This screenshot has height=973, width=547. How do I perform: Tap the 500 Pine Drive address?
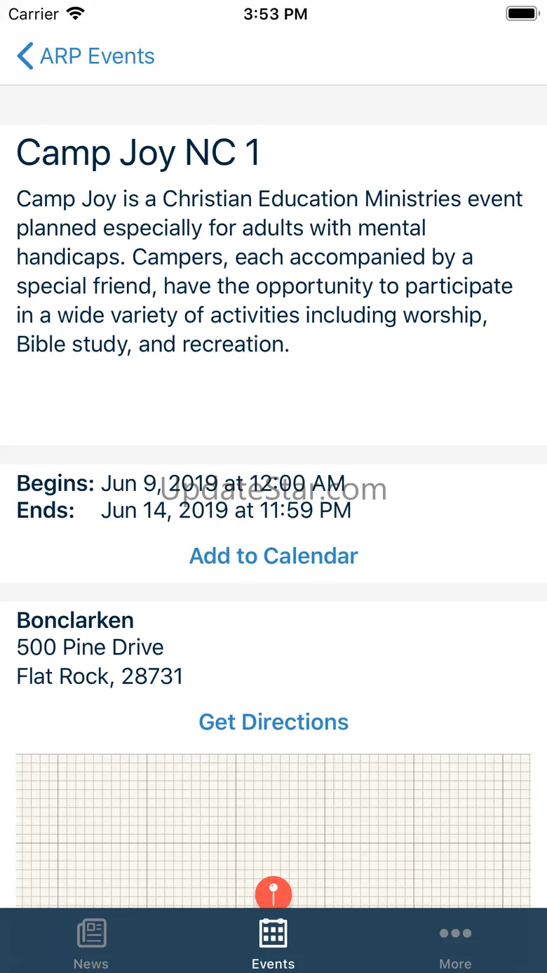(x=90, y=647)
